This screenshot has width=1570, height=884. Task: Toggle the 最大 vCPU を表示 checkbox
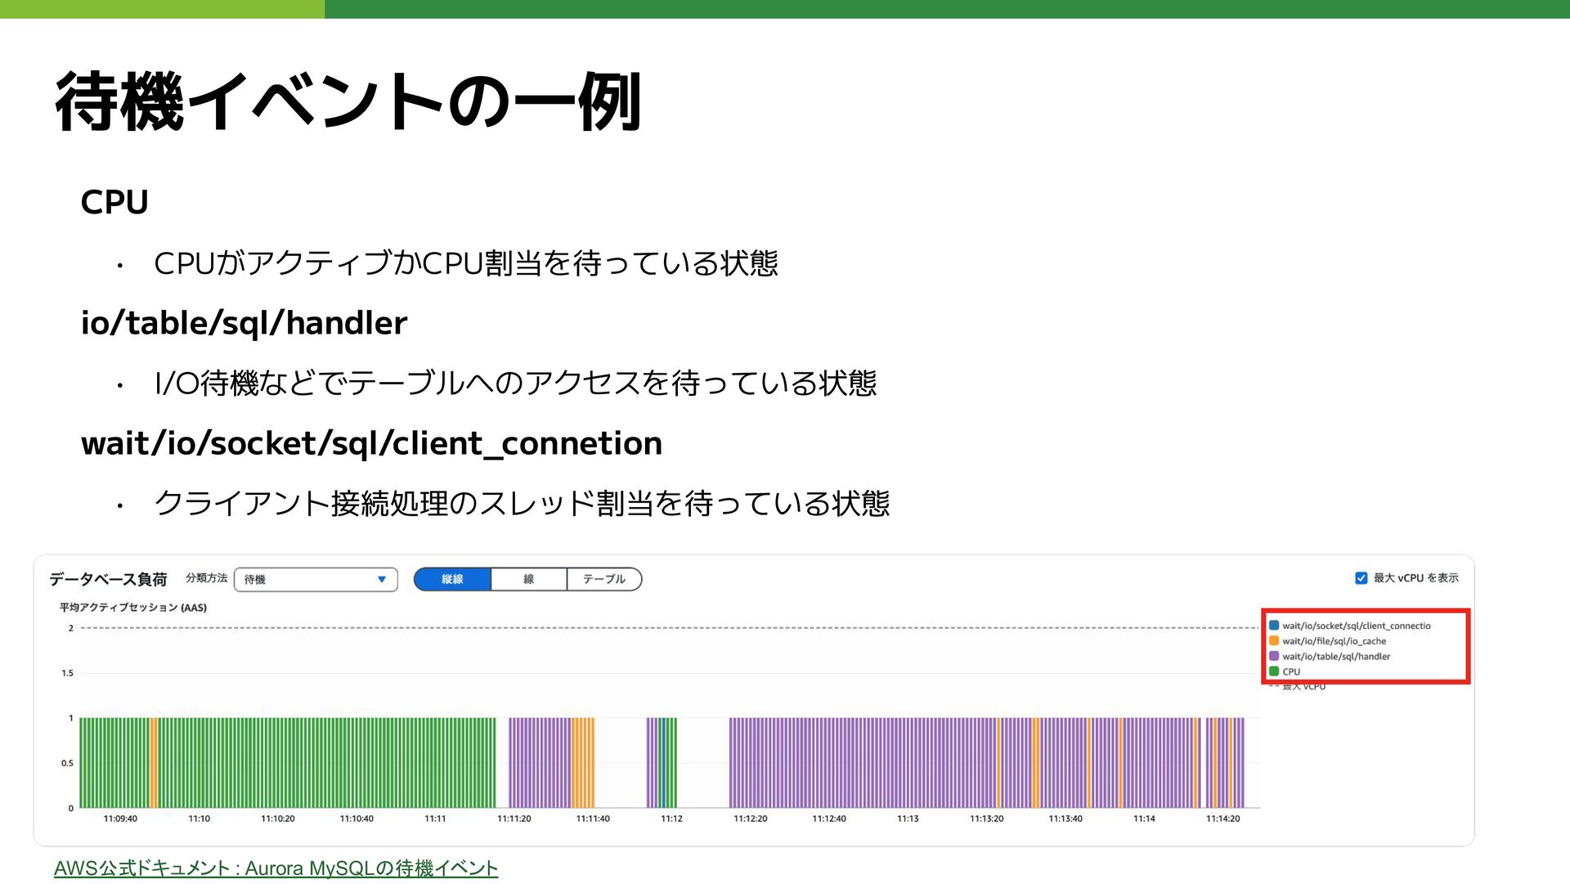point(1361,578)
